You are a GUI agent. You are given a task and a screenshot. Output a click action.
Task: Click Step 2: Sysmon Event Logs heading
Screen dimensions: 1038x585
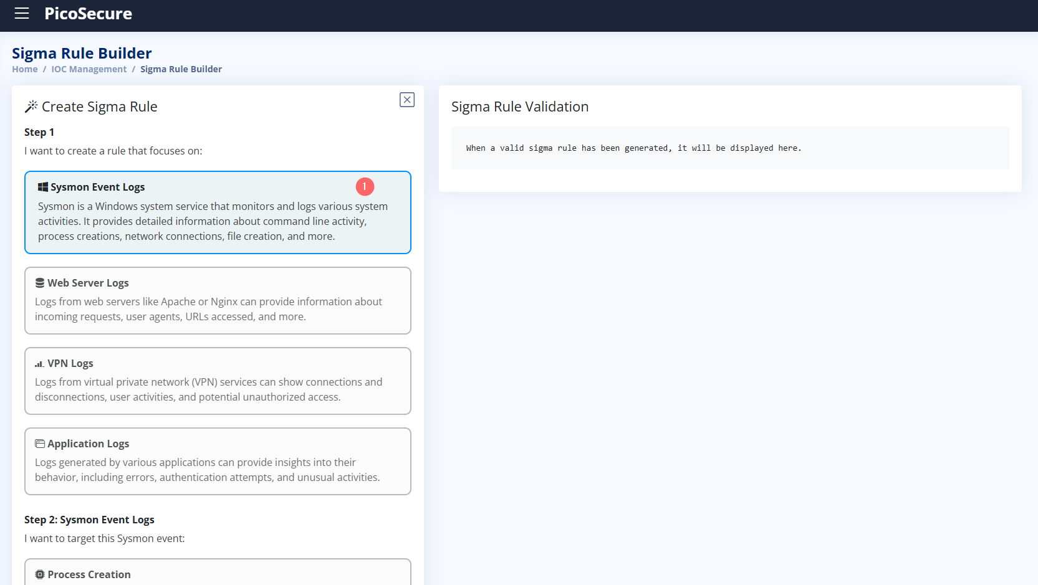pyautogui.click(x=89, y=520)
